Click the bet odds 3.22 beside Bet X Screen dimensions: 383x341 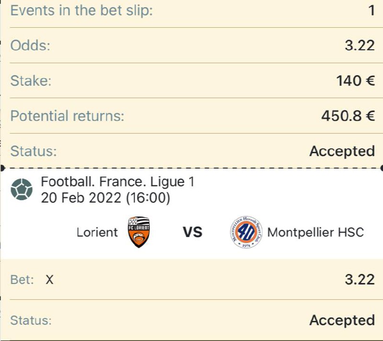click(x=360, y=279)
